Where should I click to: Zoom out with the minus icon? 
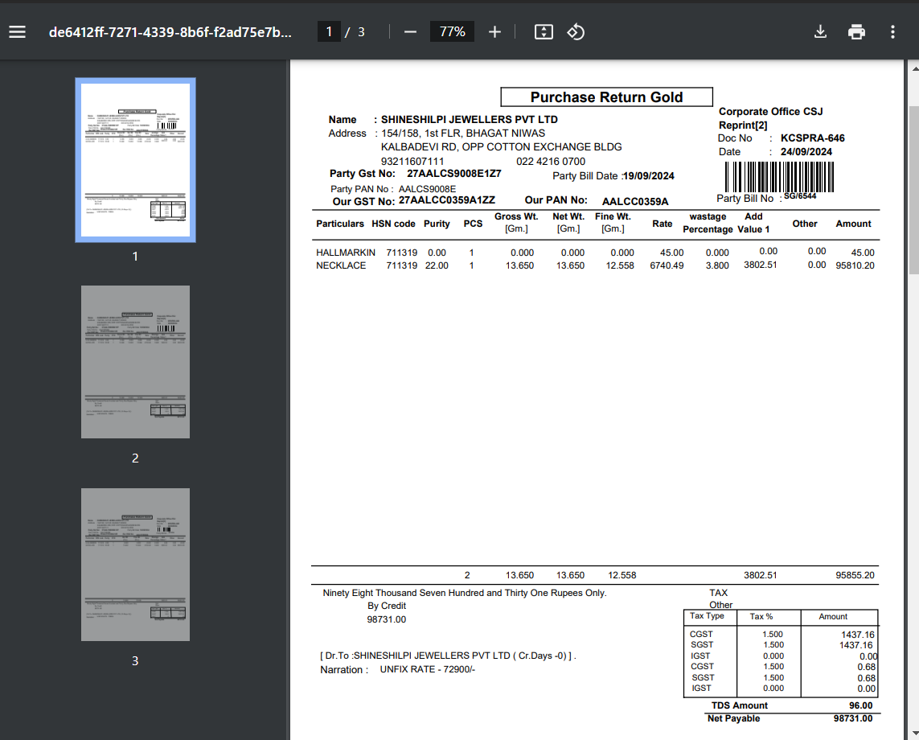coord(410,31)
